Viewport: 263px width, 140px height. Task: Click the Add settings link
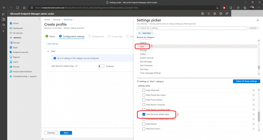pos(52,44)
